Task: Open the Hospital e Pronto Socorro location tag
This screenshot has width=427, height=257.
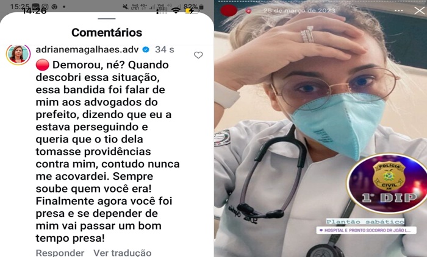Action: pos(366,230)
